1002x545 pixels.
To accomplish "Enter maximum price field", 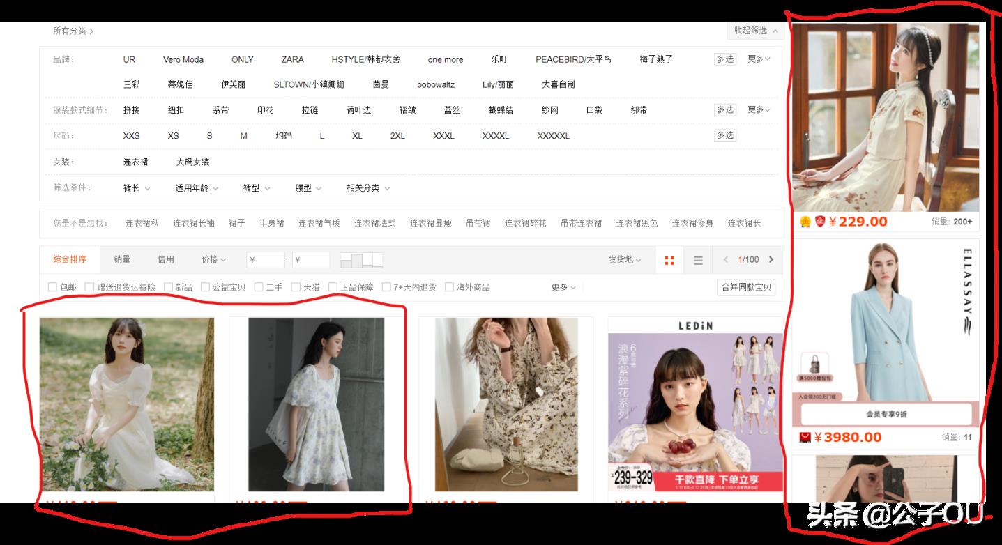I will click(311, 260).
